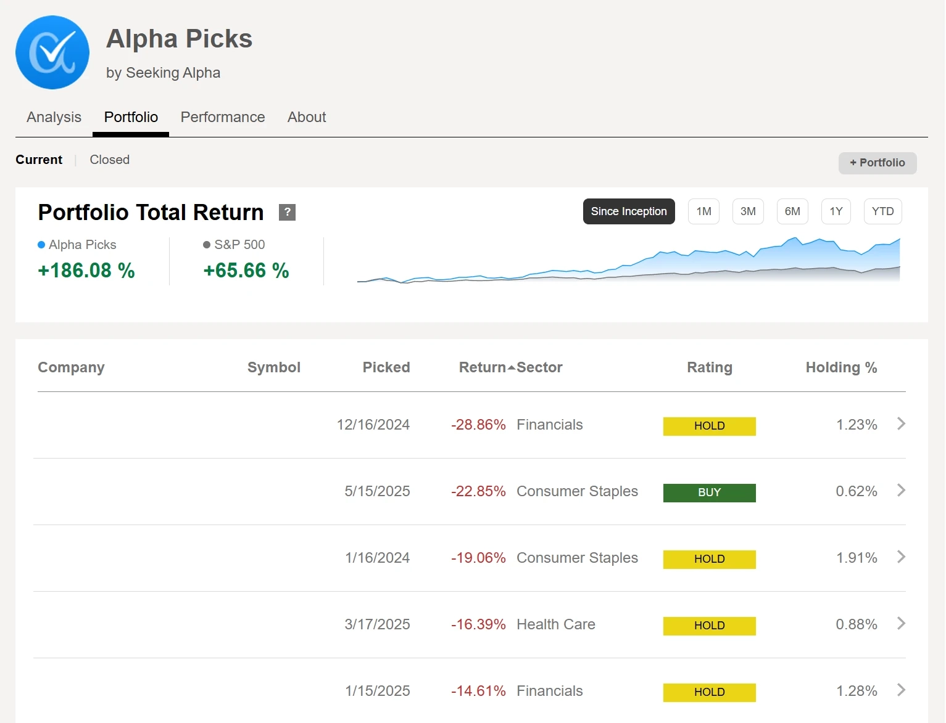
Task: Open the Portfolio Total Return help icon
Action: click(x=287, y=212)
